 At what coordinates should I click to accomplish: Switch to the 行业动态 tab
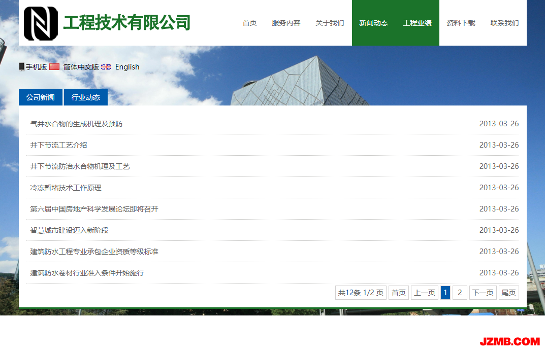86,97
